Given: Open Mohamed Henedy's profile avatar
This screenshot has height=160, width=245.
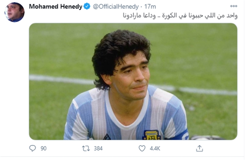Looking at the screenshot, I should coord(14,12).
